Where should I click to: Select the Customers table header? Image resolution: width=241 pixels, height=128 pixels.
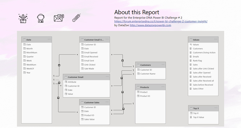(x=151, y=65)
